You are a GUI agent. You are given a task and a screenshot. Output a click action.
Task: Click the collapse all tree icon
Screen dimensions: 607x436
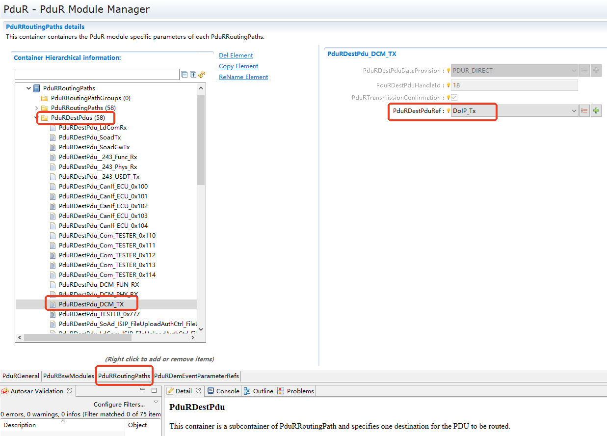tap(185, 75)
